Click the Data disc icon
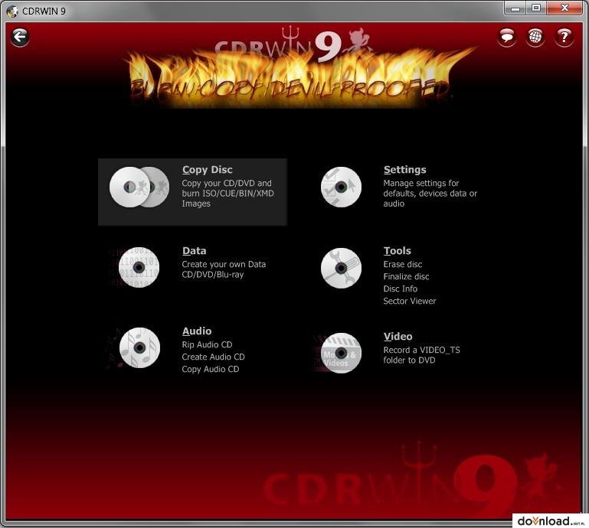Screen dimensions: 589x528 point(139,267)
